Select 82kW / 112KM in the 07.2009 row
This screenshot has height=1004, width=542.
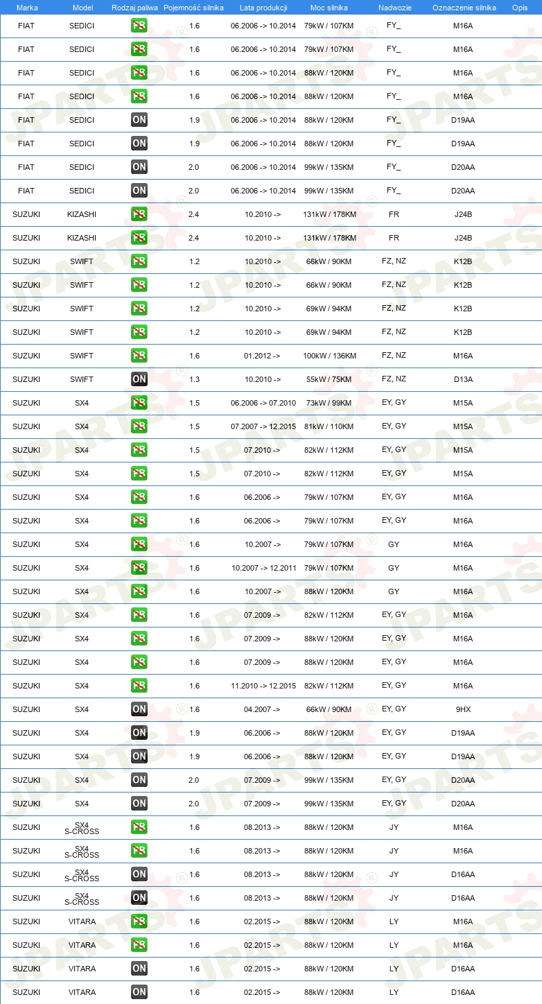(329, 615)
